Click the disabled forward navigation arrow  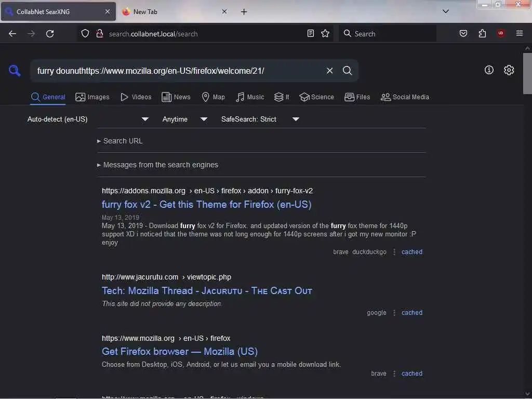pyautogui.click(x=31, y=34)
